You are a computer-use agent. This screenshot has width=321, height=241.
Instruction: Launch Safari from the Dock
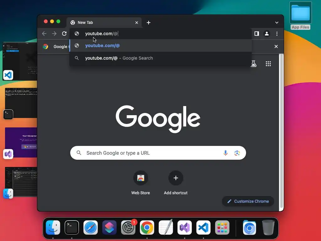[91, 228]
